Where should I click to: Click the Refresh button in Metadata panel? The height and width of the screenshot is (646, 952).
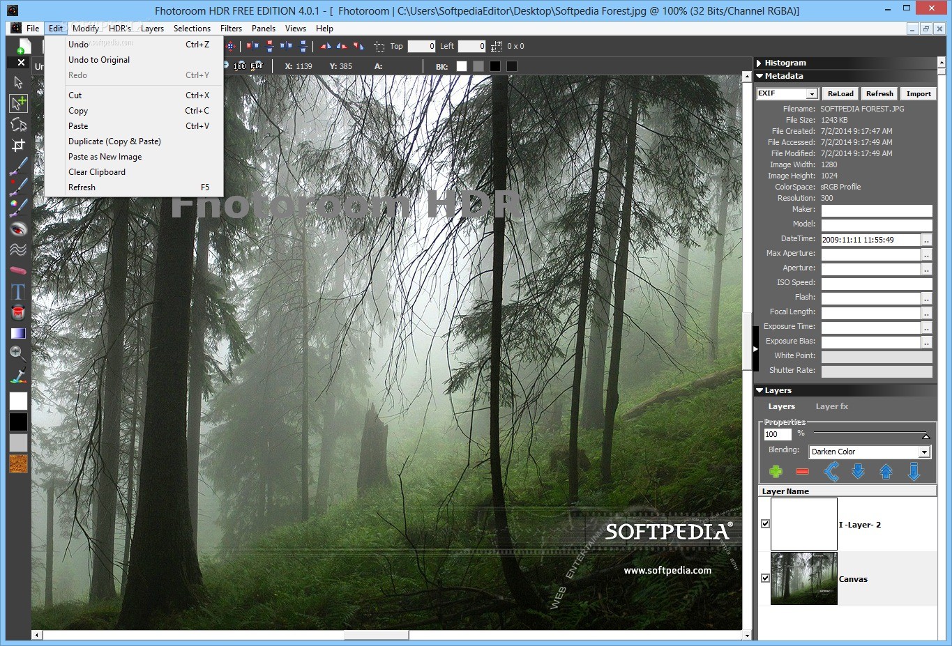tap(879, 93)
